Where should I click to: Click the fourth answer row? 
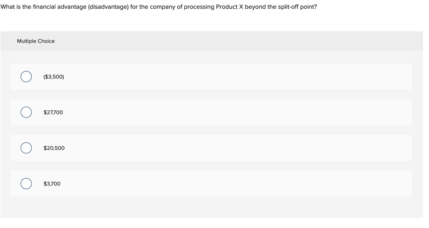coord(212,183)
